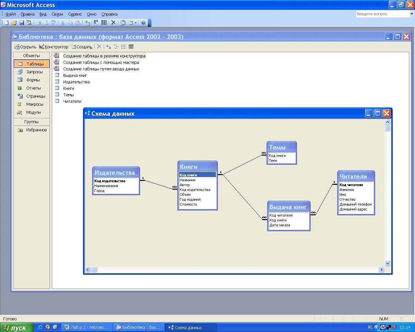Image resolution: width=415 pixels, height=332 pixels.
Task: Click the Clear Layout X icon in main toolbar
Action: coord(113,23)
